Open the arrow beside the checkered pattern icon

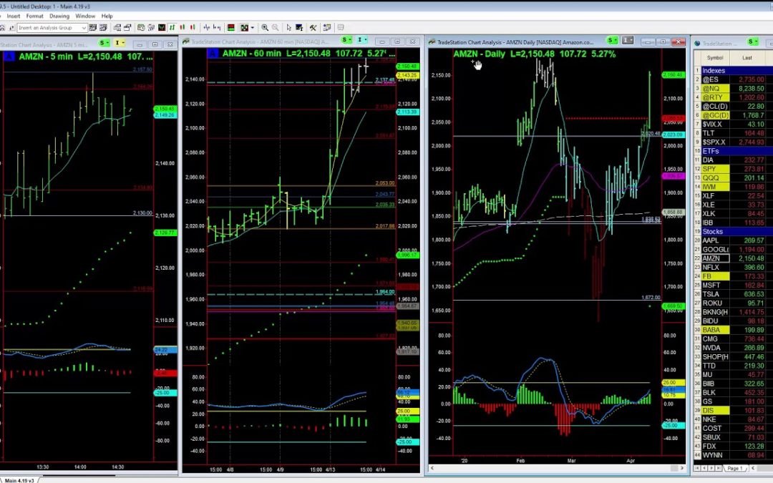click(x=253, y=28)
